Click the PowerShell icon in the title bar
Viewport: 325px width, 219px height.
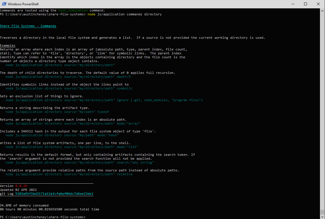pos(4,4)
